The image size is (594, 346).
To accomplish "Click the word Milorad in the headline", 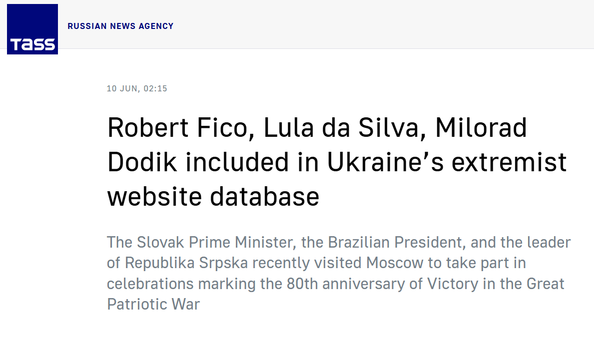I will pyautogui.click(x=481, y=128).
